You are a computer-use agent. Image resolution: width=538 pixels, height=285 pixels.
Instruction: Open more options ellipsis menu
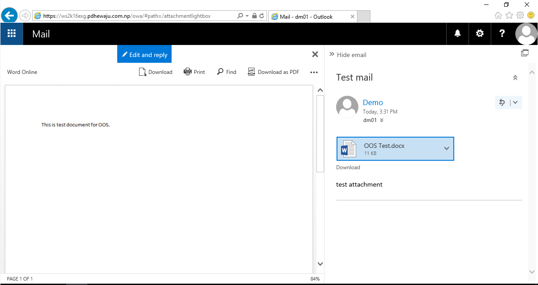[314, 72]
